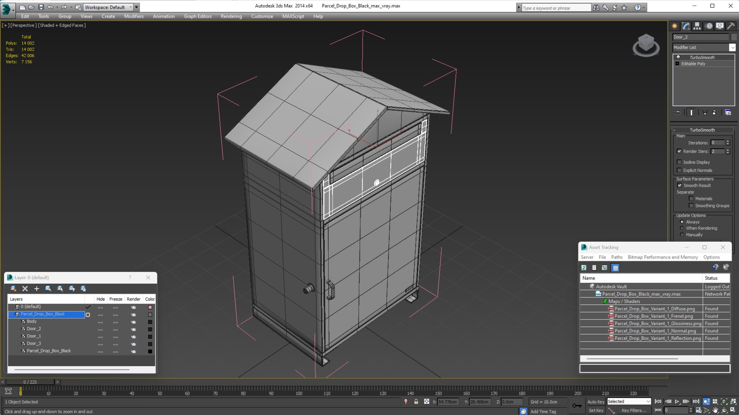
Task: Click Remove modifier from stack icon
Action: click(x=714, y=113)
